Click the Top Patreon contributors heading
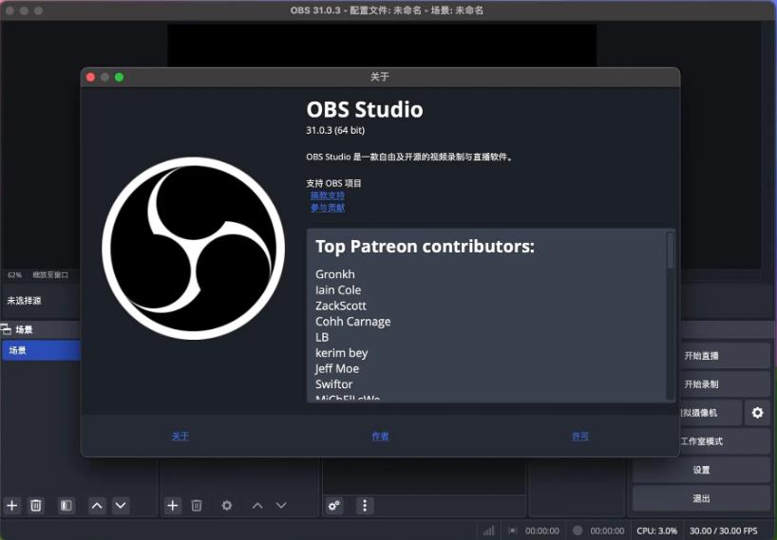 coord(426,246)
